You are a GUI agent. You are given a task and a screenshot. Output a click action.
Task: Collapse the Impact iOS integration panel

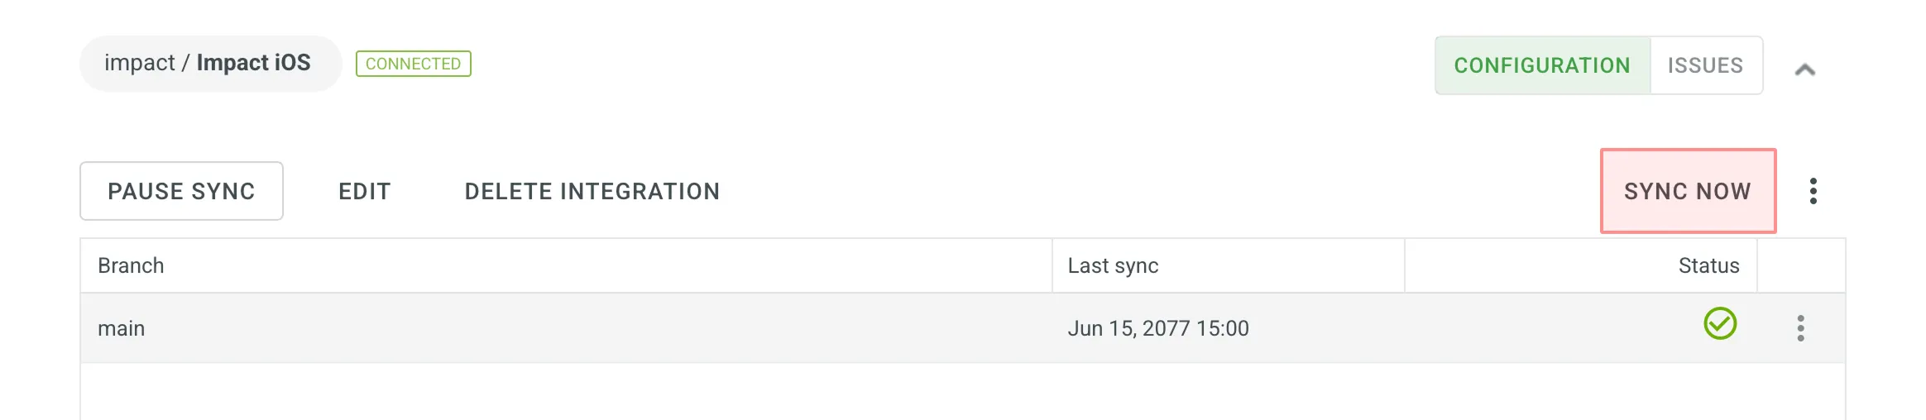1804,69
